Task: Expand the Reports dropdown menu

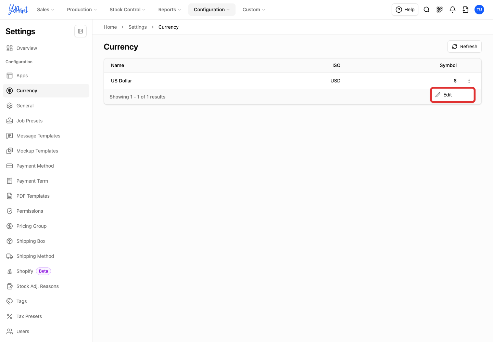Action: [x=169, y=10]
